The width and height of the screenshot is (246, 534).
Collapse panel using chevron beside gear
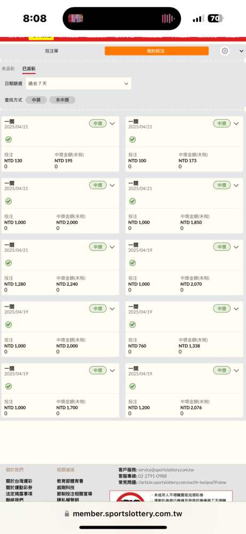click(x=241, y=51)
